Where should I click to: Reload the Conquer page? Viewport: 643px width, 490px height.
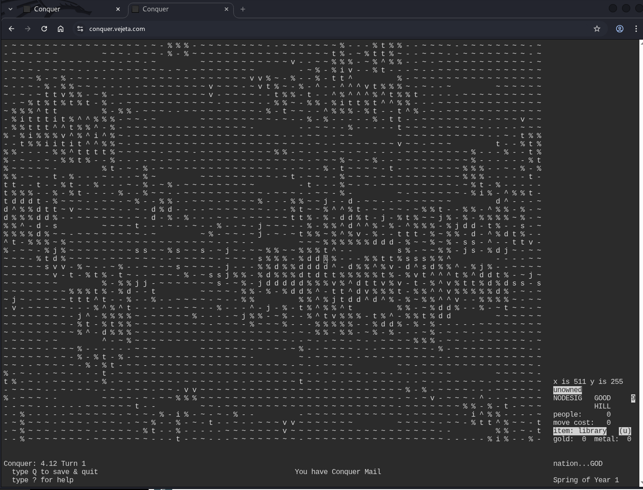pyautogui.click(x=44, y=29)
